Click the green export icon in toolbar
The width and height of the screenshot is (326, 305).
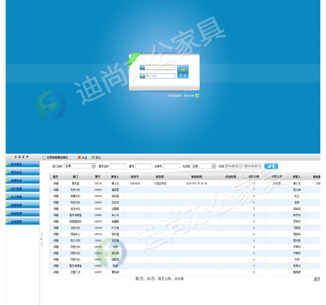93,157
